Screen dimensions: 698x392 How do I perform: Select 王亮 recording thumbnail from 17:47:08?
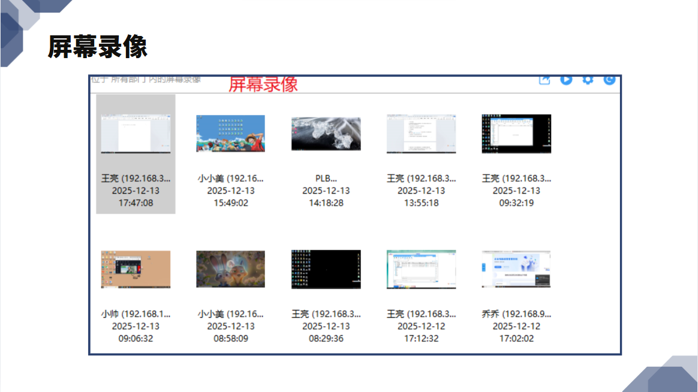point(136,134)
